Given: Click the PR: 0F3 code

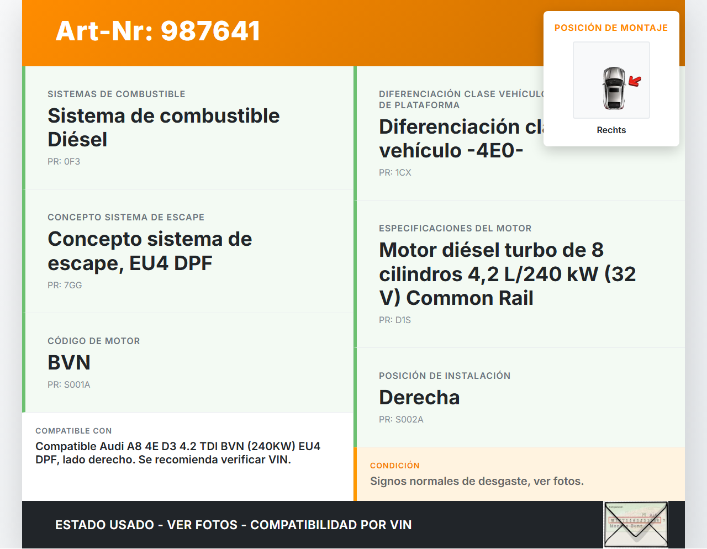Looking at the screenshot, I should click(64, 162).
